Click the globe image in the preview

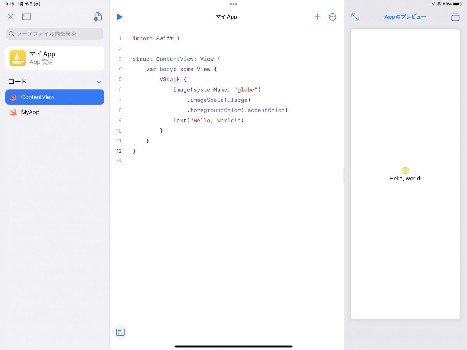tap(405, 170)
